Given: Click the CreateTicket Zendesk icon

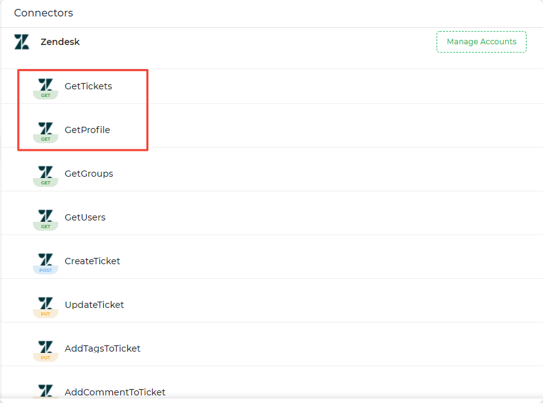Looking at the screenshot, I should pos(46,260).
